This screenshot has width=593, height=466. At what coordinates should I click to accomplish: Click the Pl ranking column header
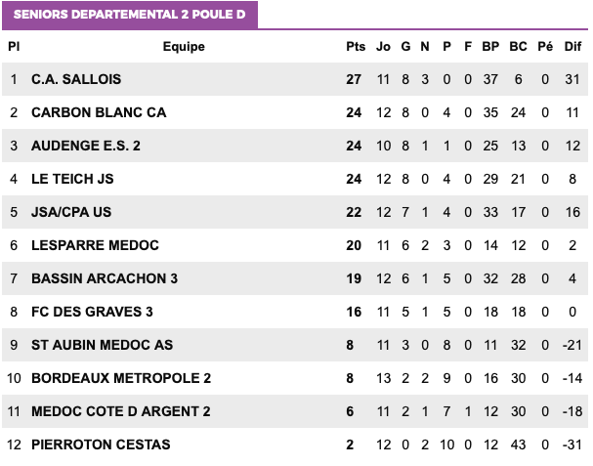click(x=14, y=47)
